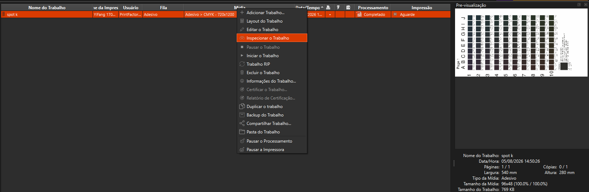Click the refresh icon beside Trabalho RIP
The height and width of the screenshot is (192, 589).
(x=242, y=64)
